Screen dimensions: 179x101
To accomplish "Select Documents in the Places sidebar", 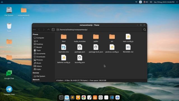I will coord(39,54).
